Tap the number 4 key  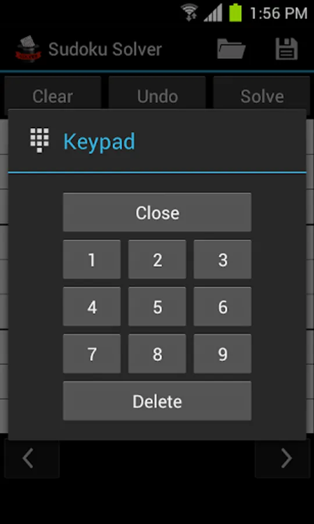pos(92,306)
